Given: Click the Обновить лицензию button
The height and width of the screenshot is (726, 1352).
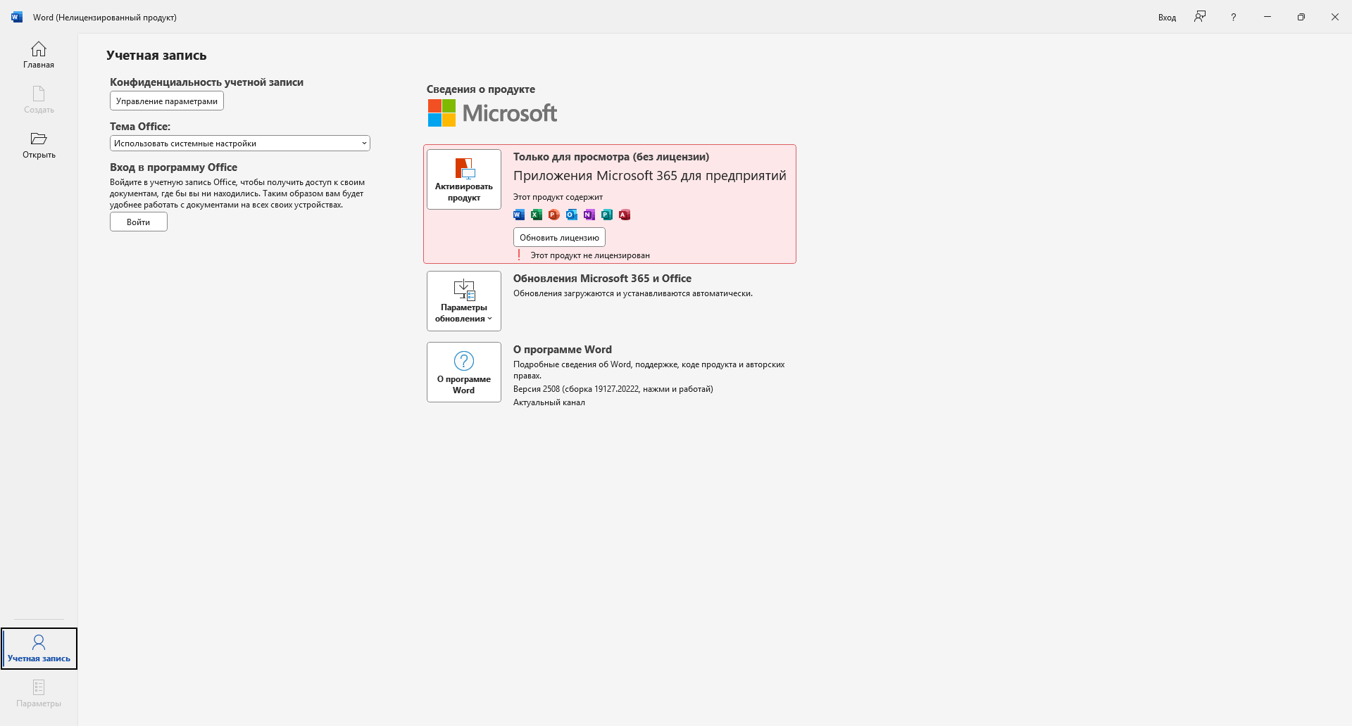Looking at the screenshot, I should point(559,237).
